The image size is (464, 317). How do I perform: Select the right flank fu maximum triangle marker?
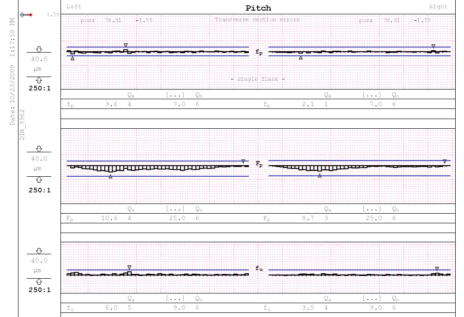click(437, 269)
